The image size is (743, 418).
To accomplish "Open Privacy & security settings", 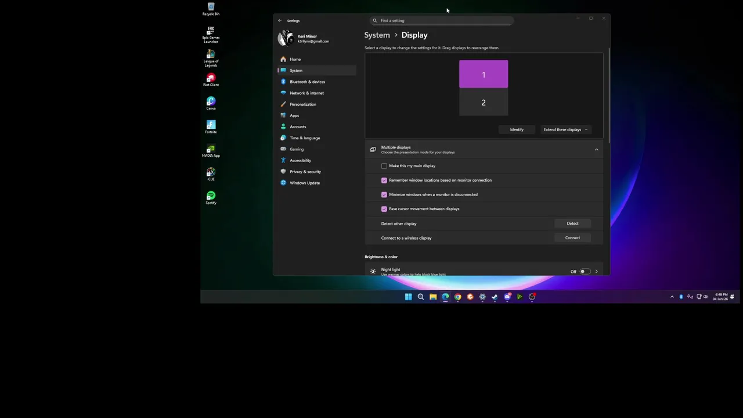I will pos(317,171).
